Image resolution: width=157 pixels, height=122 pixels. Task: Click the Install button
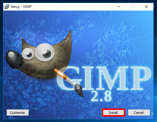tap(114, 113)
